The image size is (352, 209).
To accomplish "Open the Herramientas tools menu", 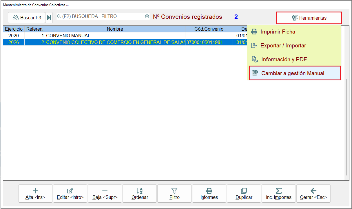I will click(309, 18).
